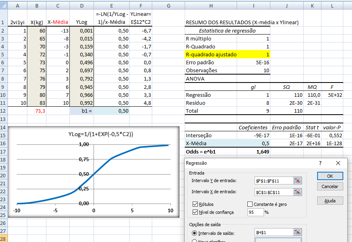Close the Regressão dialog with the X

tap(338, 163)
